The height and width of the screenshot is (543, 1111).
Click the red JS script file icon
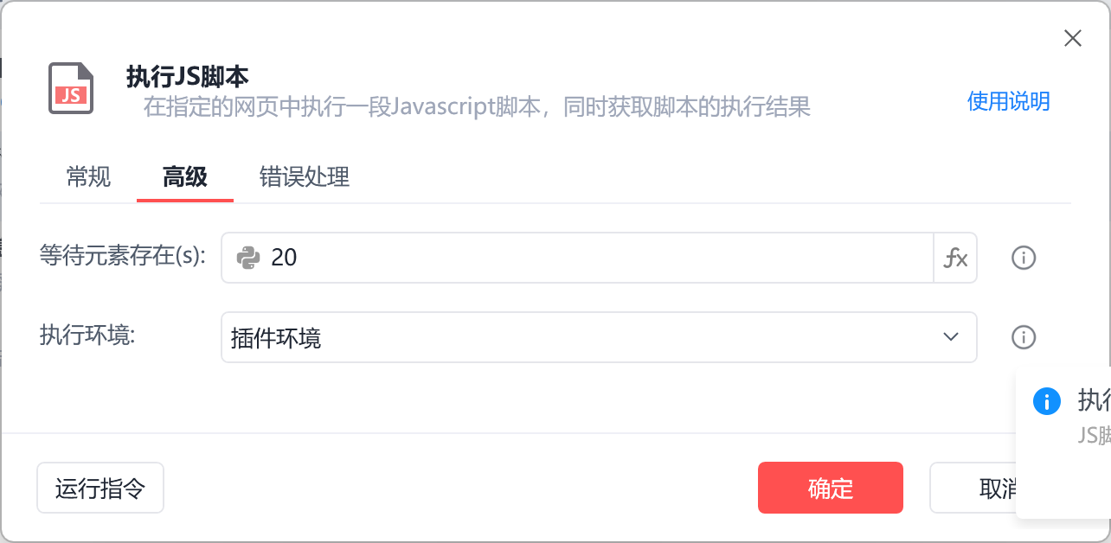(71, 89)
